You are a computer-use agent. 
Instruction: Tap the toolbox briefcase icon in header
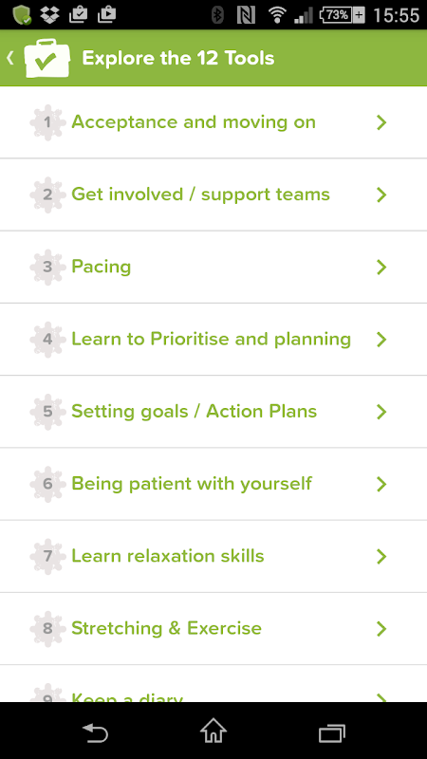pyautogui.click(x=46, y=58)
